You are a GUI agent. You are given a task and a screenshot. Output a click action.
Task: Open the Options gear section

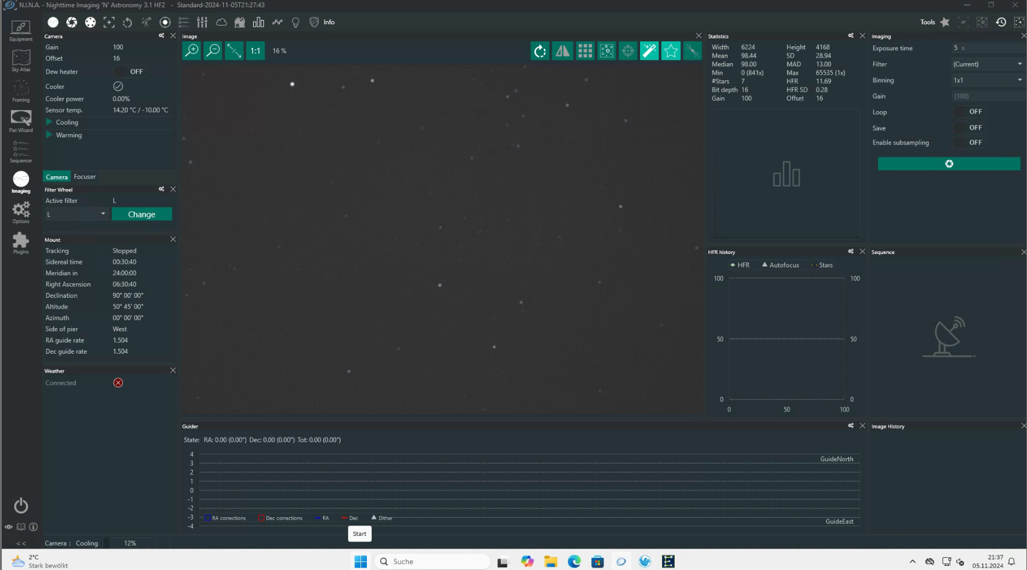coord(21,213)
